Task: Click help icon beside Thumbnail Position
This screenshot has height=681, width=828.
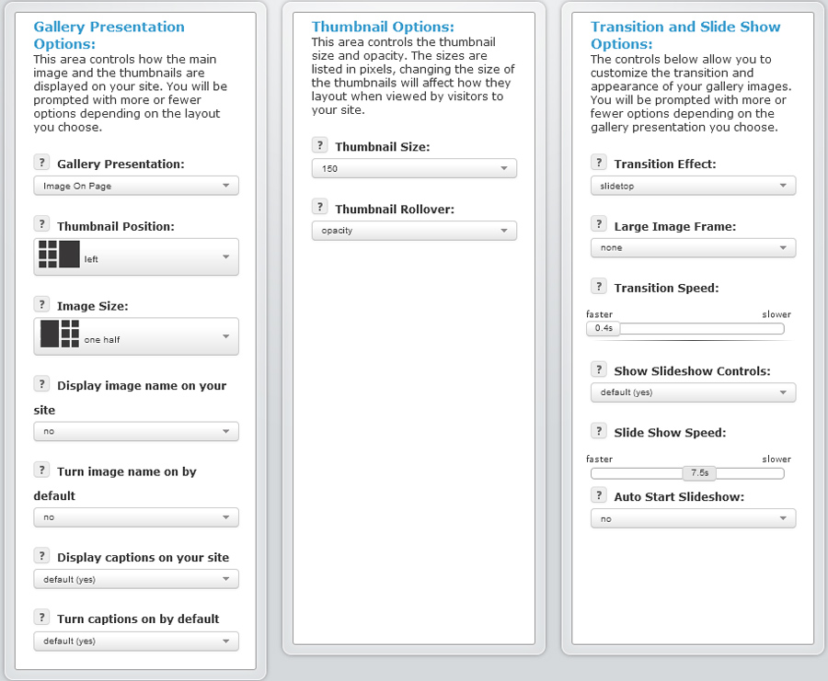Action: pos(41,224)
